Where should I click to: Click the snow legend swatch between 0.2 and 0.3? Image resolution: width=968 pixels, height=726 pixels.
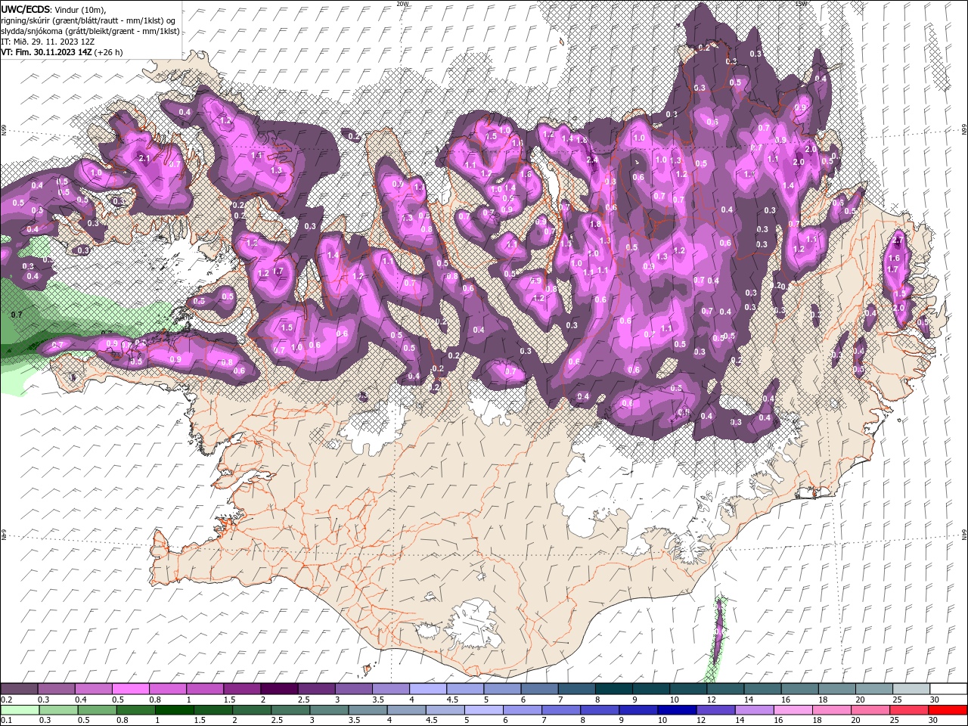19,689
